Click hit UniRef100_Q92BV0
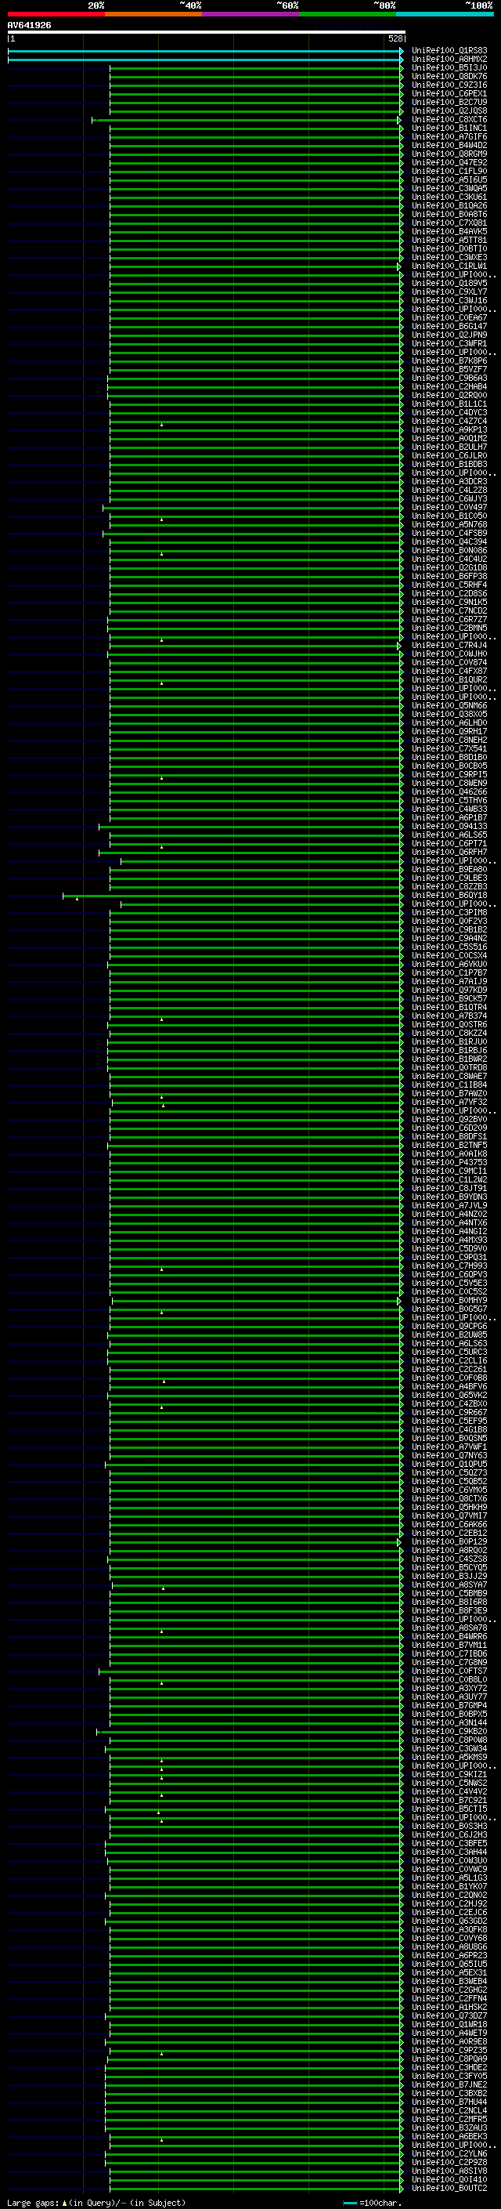 [x=449, y=1118]
